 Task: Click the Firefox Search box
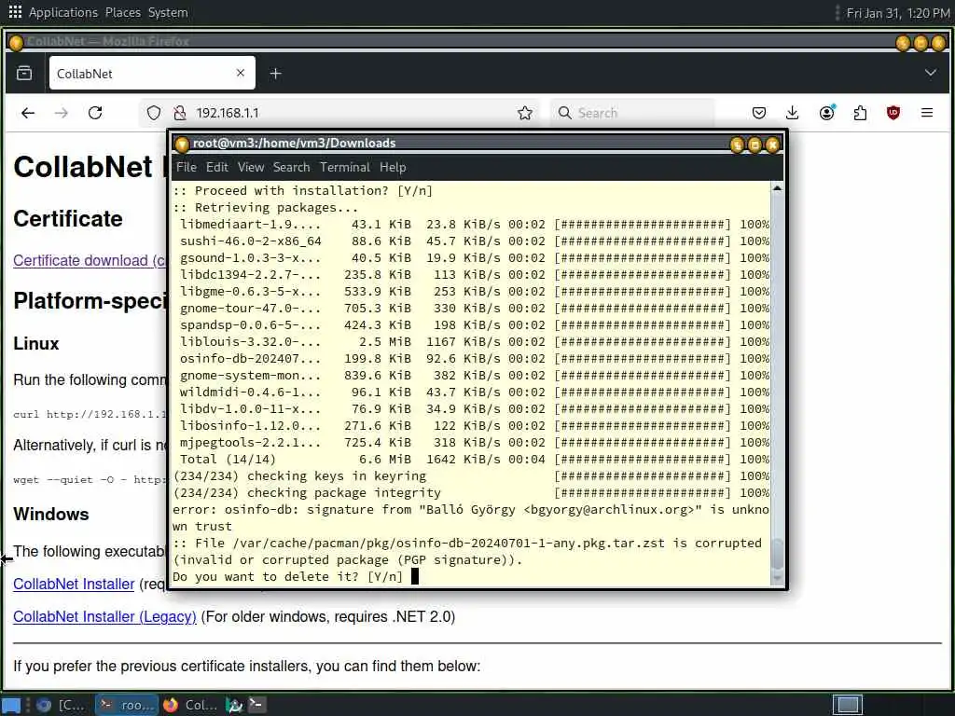[632, 113]
